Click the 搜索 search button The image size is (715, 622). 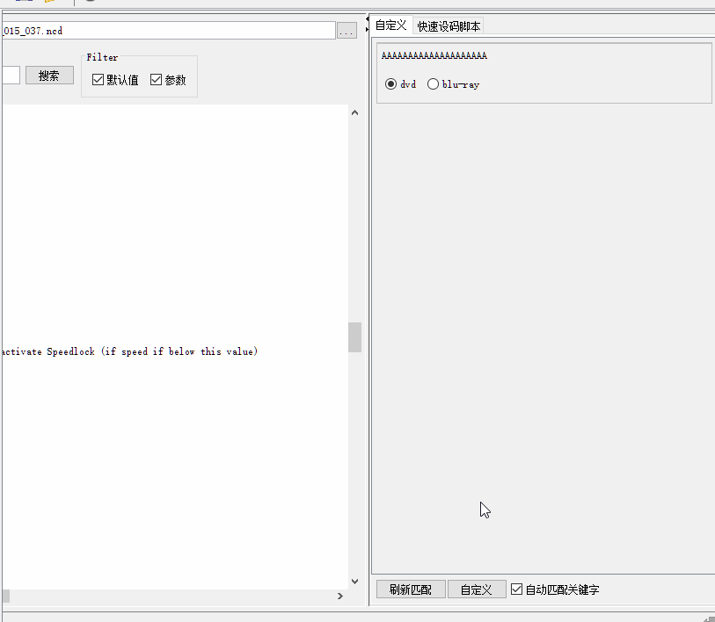[49, 76]
